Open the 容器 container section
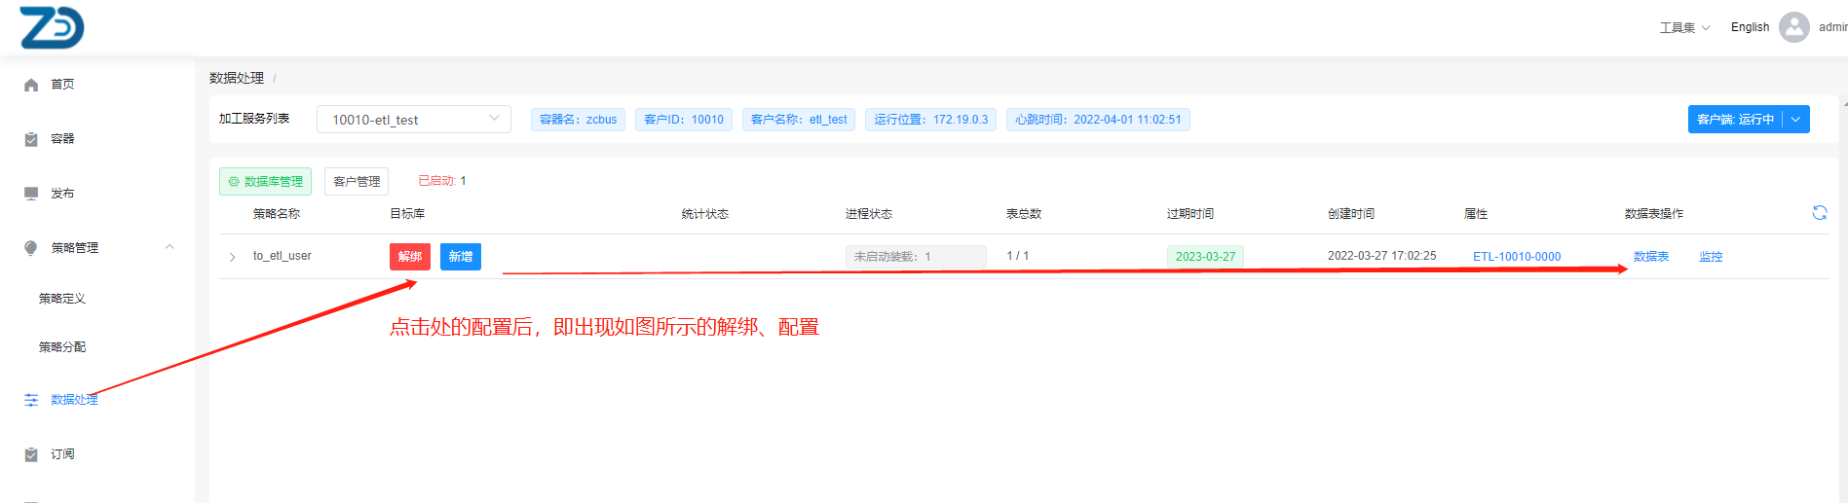The height and width of the screenshot is (503, 1848). (62, 139)
